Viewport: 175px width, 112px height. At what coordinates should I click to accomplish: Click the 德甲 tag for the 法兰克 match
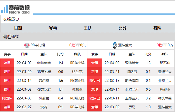(x=7, y=72)
